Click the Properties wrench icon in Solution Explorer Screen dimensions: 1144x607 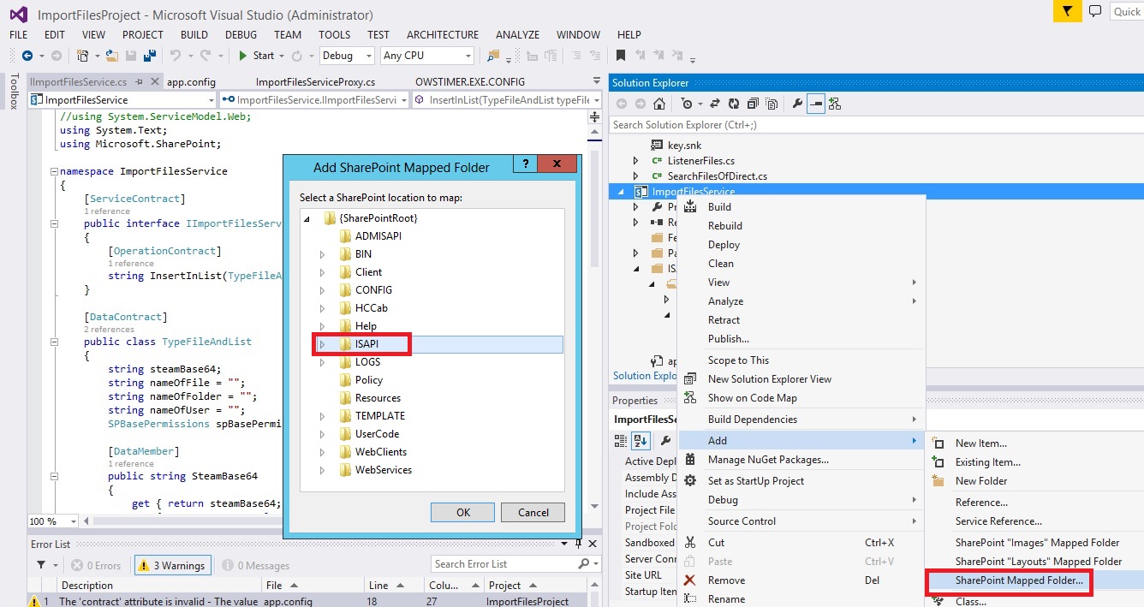(797, 104)
